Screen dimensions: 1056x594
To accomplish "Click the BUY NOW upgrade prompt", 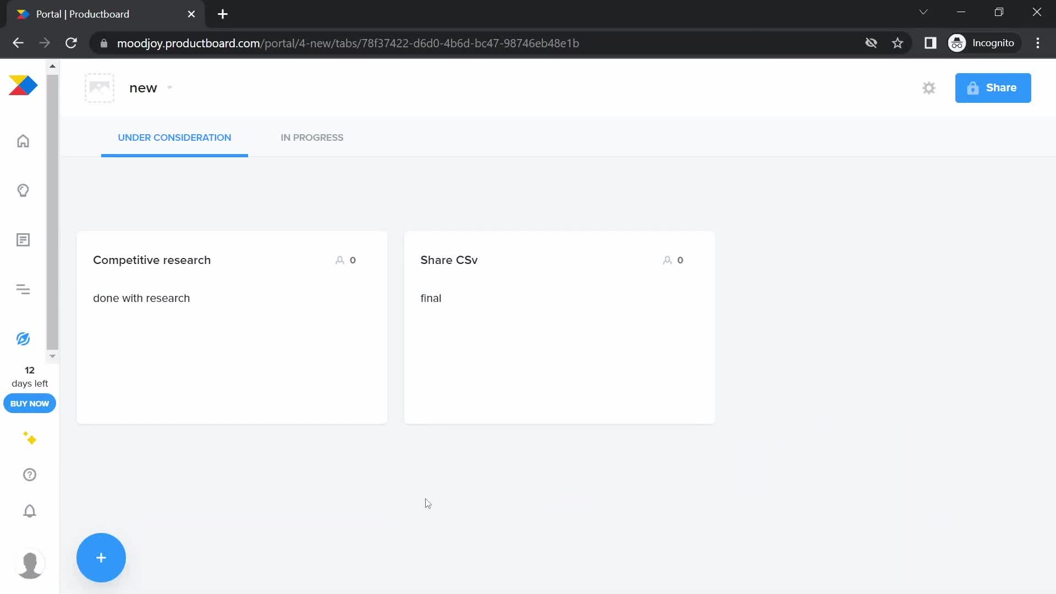I will tap(30, 403).
